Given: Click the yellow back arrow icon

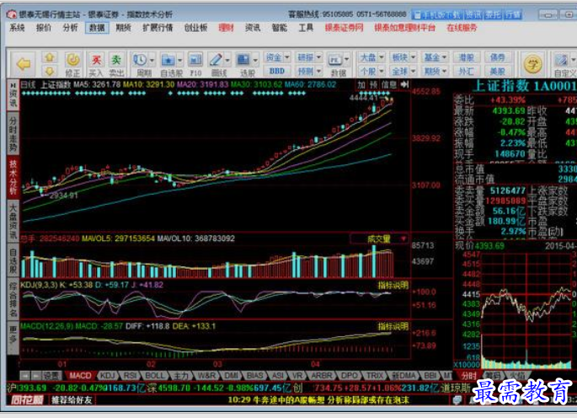Looking at the screenshot, I should tap(24, 64).
